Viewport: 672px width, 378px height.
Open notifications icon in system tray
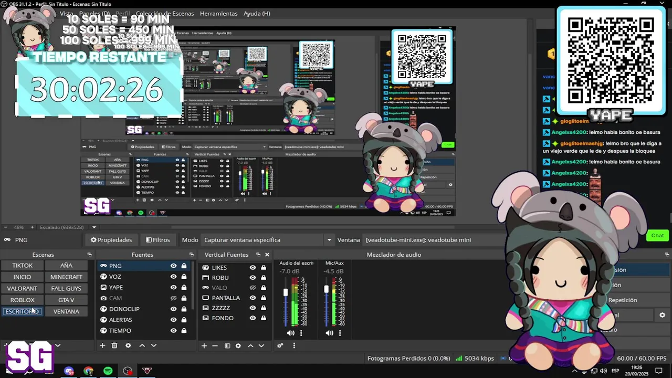[x=659, y=371]
